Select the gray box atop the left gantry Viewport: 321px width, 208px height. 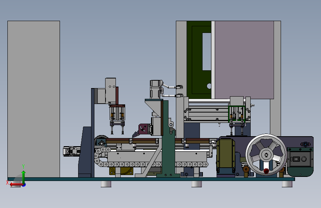(111, 90)
